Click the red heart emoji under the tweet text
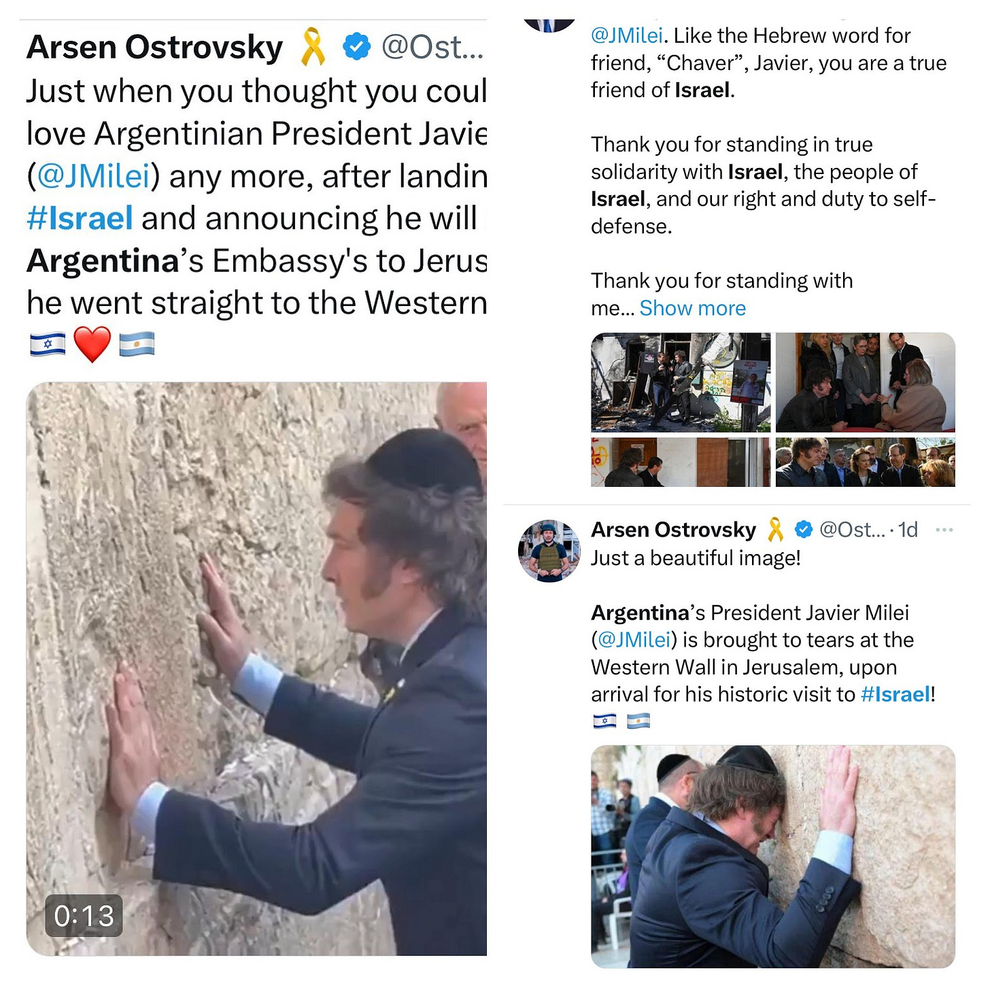 point(92,344)
